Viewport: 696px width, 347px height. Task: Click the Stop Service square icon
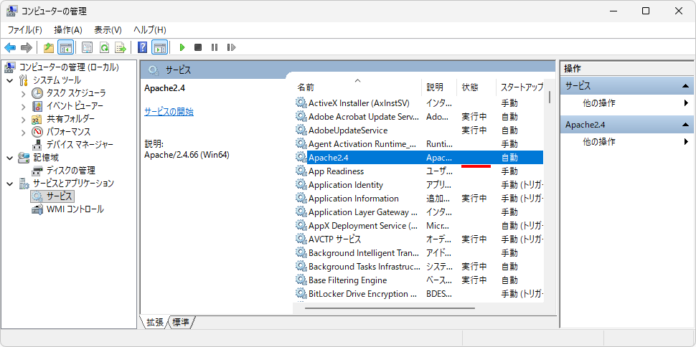198,47
